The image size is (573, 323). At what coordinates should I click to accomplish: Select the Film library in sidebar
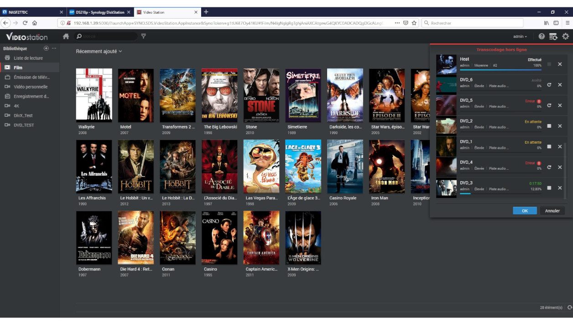pos(30,68)
